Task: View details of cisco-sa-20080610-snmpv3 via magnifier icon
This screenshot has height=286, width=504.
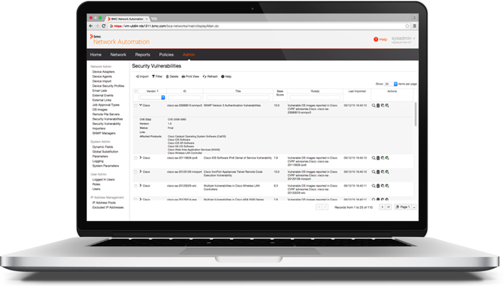Action: coord(374,105)
